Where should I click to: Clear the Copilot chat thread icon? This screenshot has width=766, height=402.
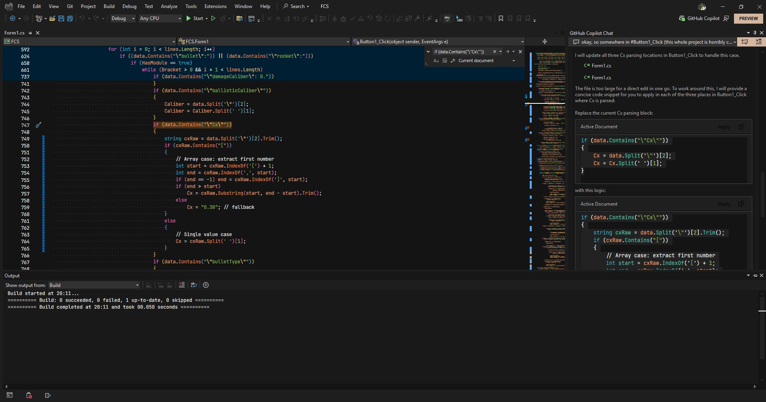click(758, 42)
